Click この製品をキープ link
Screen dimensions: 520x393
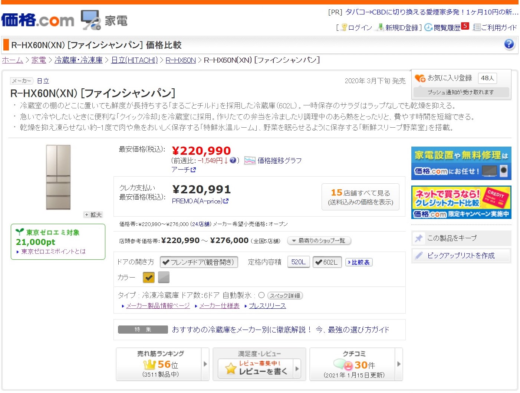pyautogui.click(x=452, y=238)
